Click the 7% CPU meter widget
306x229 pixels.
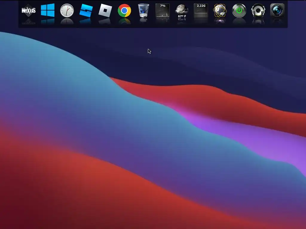tap(163, 10)
